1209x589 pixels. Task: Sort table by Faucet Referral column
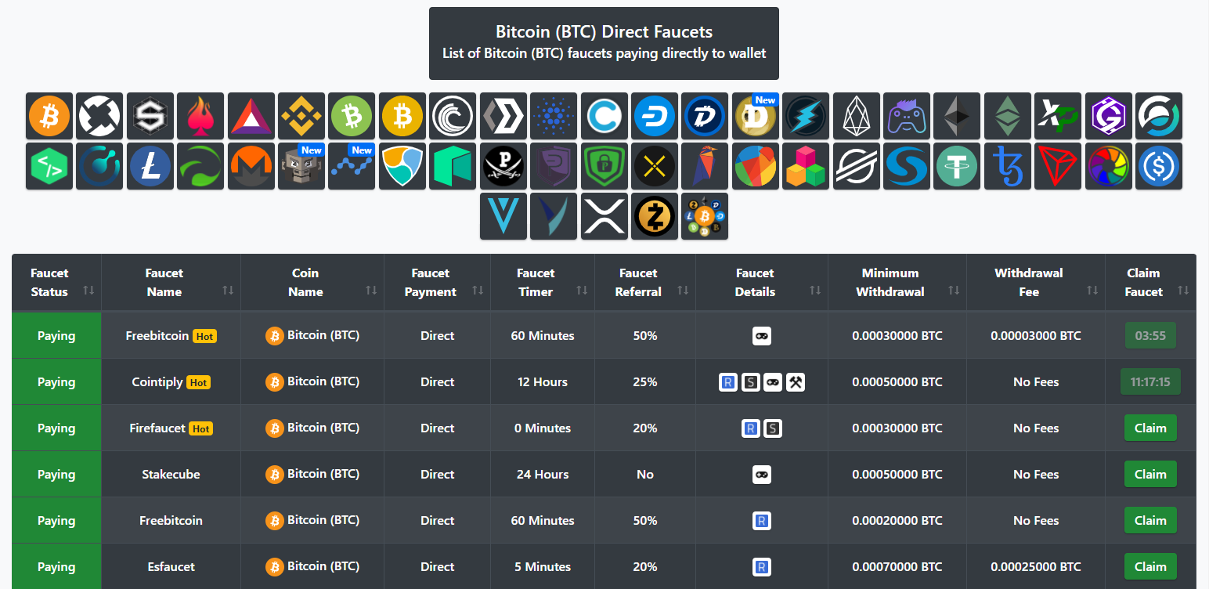click(x=645, y=283)
